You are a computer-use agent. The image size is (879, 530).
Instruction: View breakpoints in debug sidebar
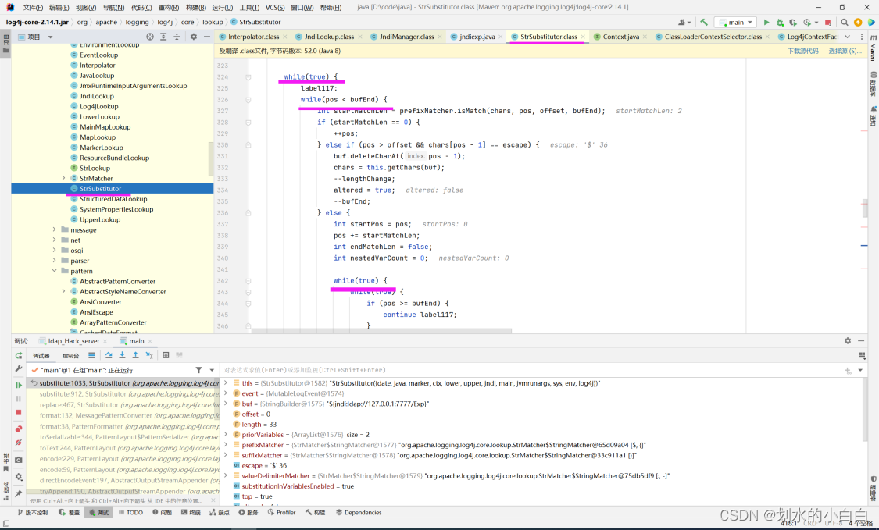point(19,429)
